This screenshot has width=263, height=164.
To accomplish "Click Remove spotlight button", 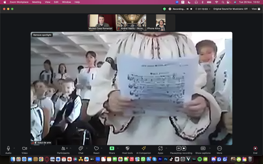I will point(42,35).
